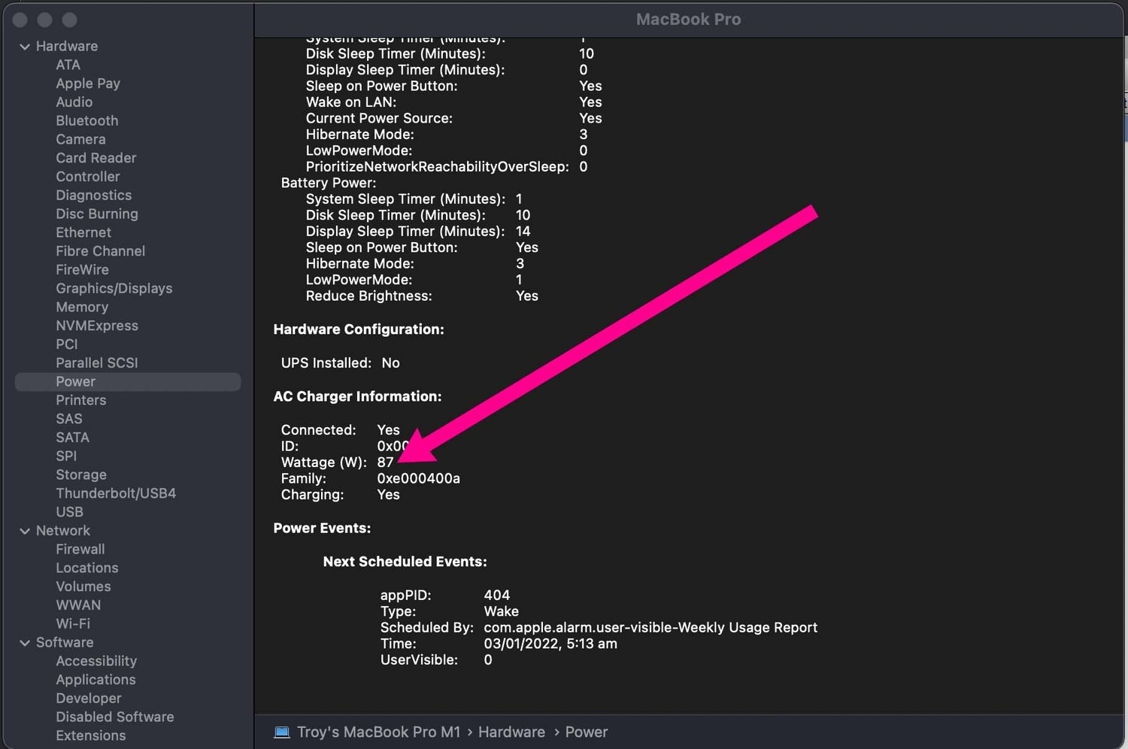The image size is (1128, 749).
Task: Select Locations under Network
Action: [86, 569]
